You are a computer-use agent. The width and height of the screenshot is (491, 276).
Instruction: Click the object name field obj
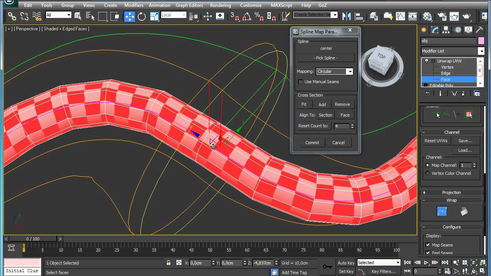pyautogui.click(x=448, y=41)
